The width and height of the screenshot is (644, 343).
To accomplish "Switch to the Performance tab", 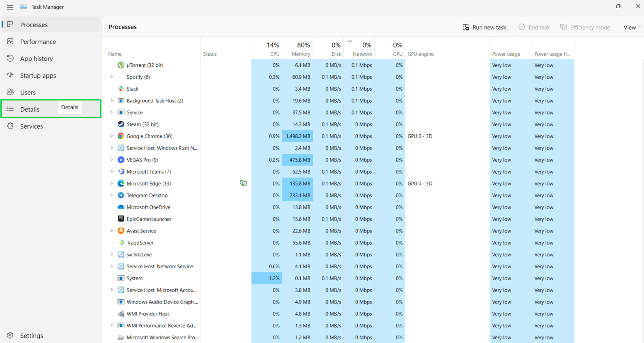I will pyautogui.click(x=38, y=41).
